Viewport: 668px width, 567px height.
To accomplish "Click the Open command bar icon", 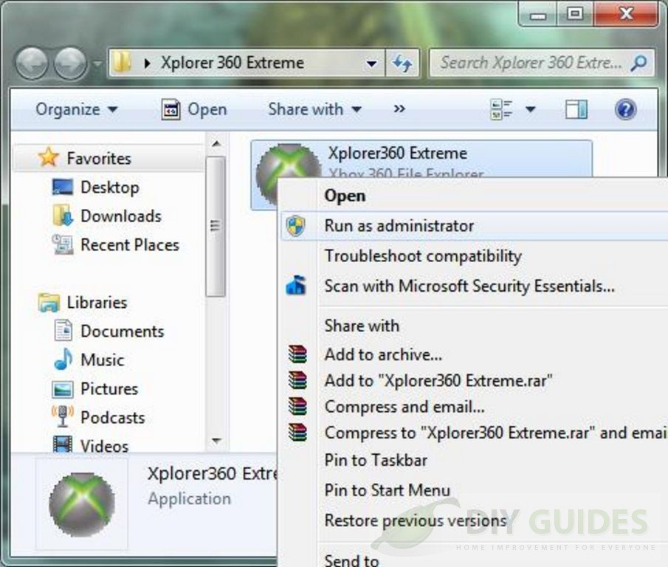I will tap(171, 109).
